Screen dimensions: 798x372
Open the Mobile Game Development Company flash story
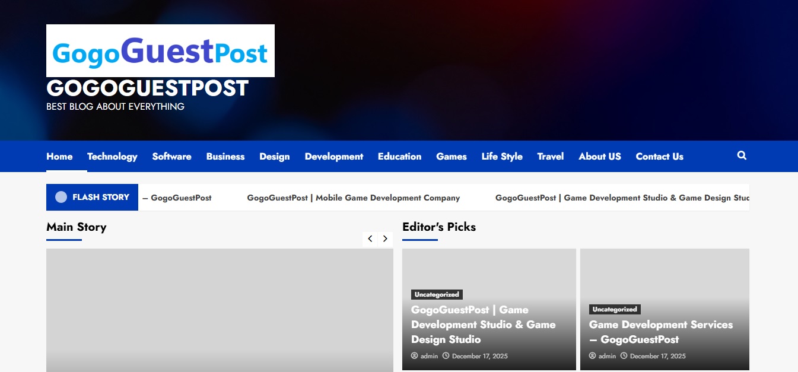pos(354,198)
